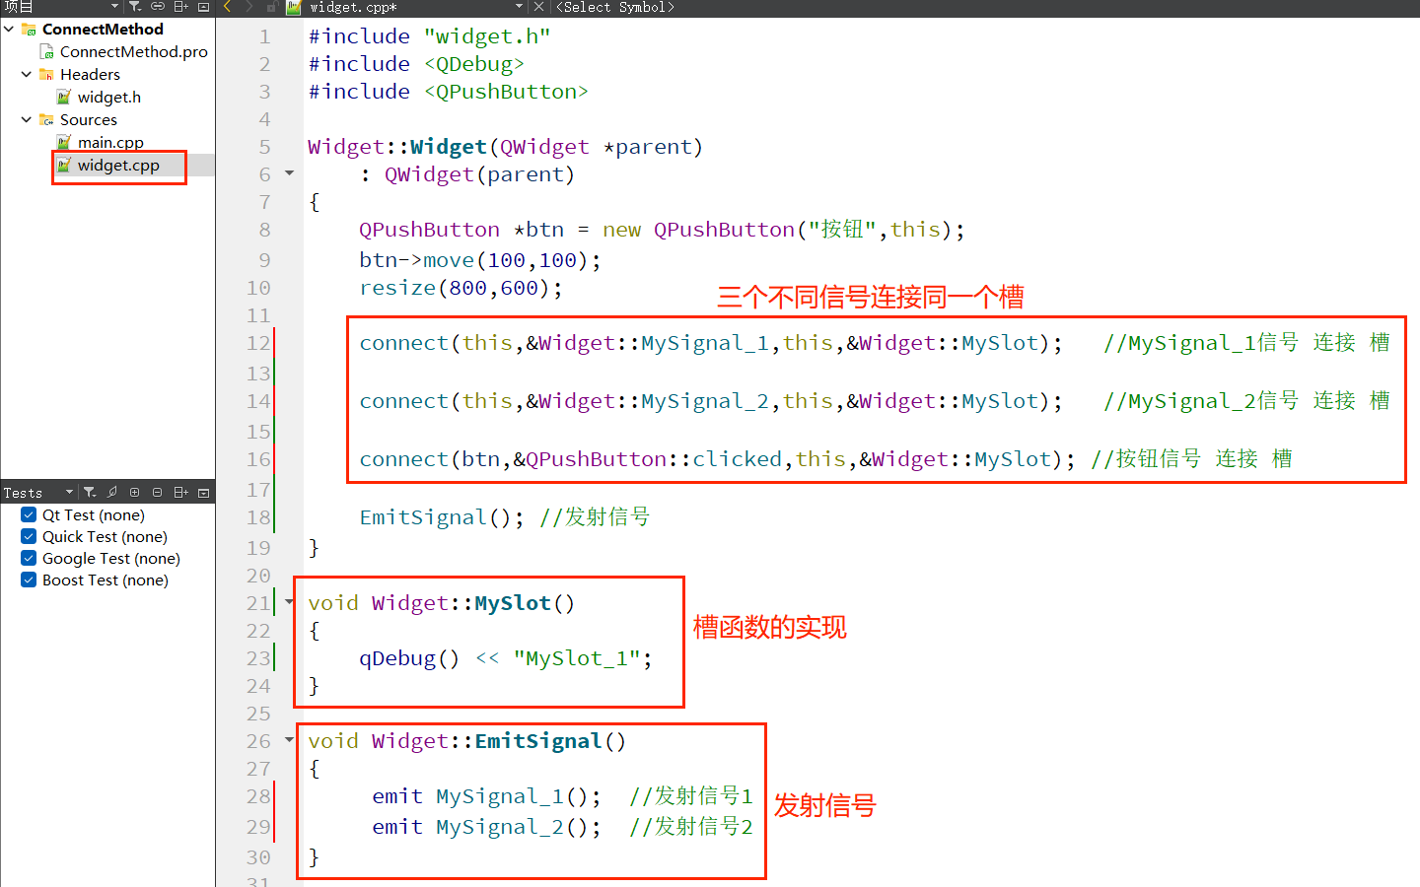This screenshot has height=887, width=1420.
Task: Click #include "widget.h" on line 1
Action: tap(430, 36)
